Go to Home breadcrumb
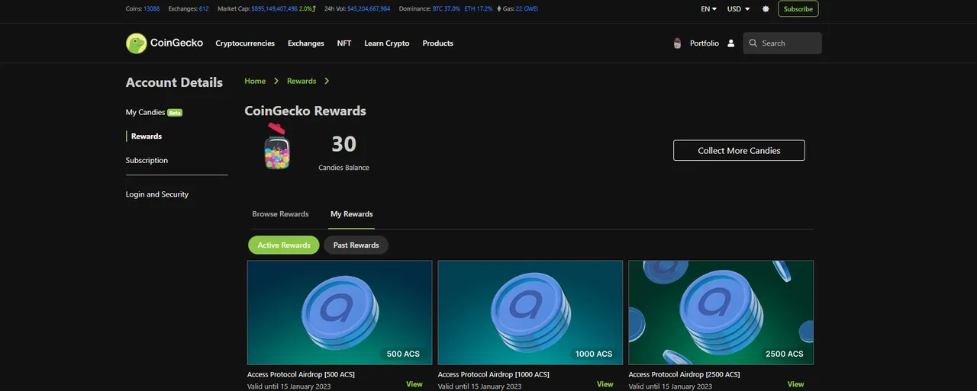Image resolution: width=977 pixels, height=391 pixels. (x=255, y=81)
